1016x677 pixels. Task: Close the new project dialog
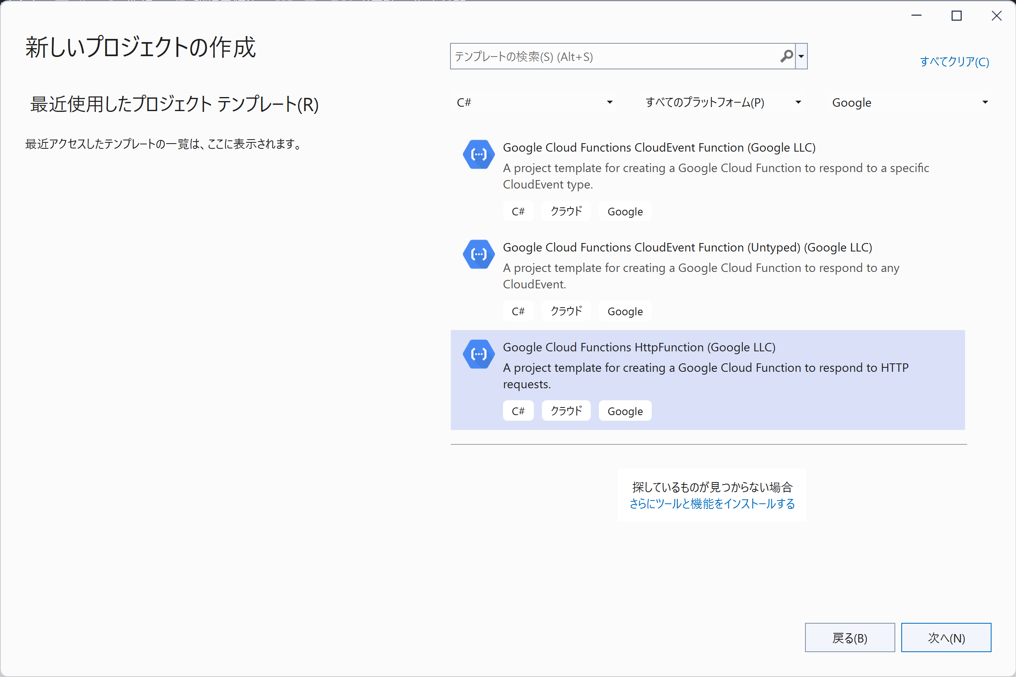click(x=997, y=16)
